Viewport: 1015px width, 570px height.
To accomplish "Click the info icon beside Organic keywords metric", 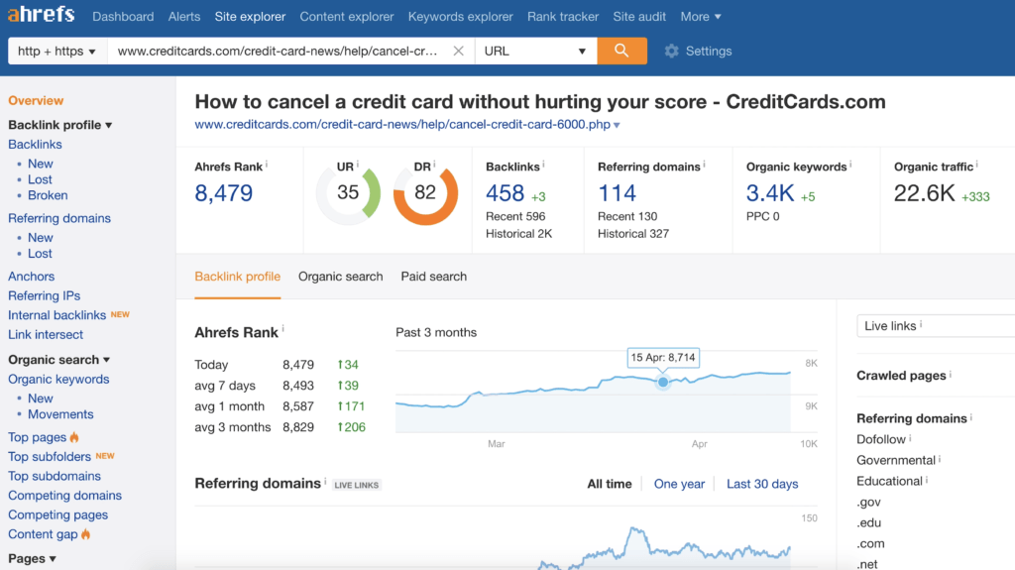I will 850,165.
